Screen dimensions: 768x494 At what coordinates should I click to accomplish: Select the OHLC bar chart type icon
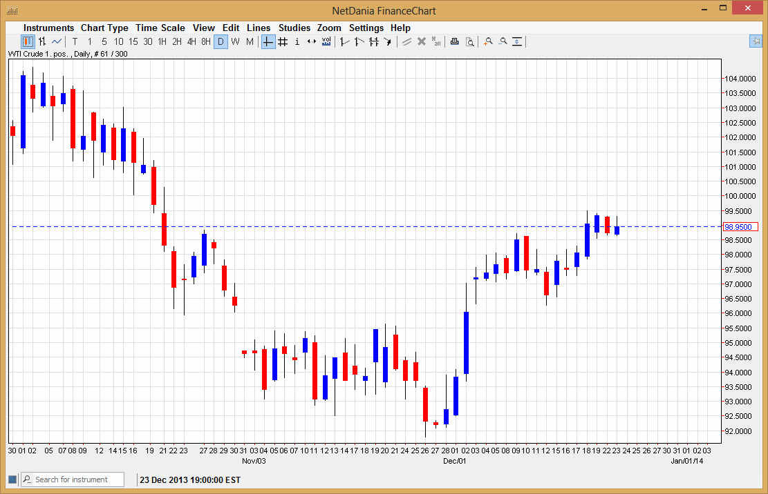click(x=43, y=41)
